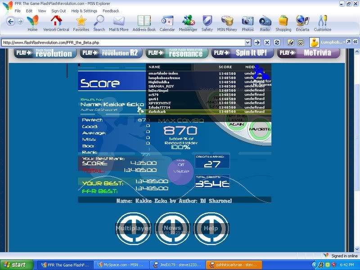The width and height of the screenshot is (360, 270).
Task: Open the Radio toolbar icon
Action: pyautogui.click(x=265, y=23)
